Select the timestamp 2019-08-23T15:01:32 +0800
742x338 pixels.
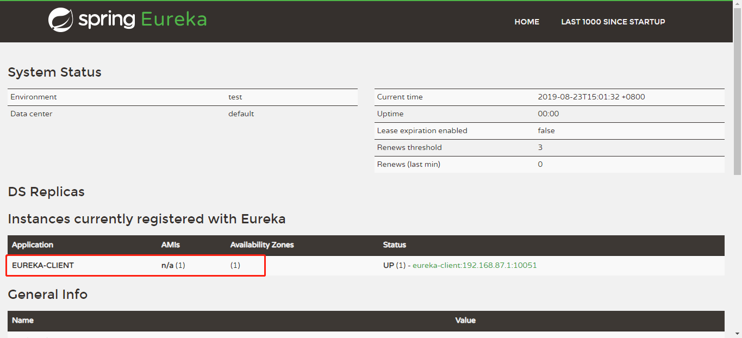[x=591, y=97]
